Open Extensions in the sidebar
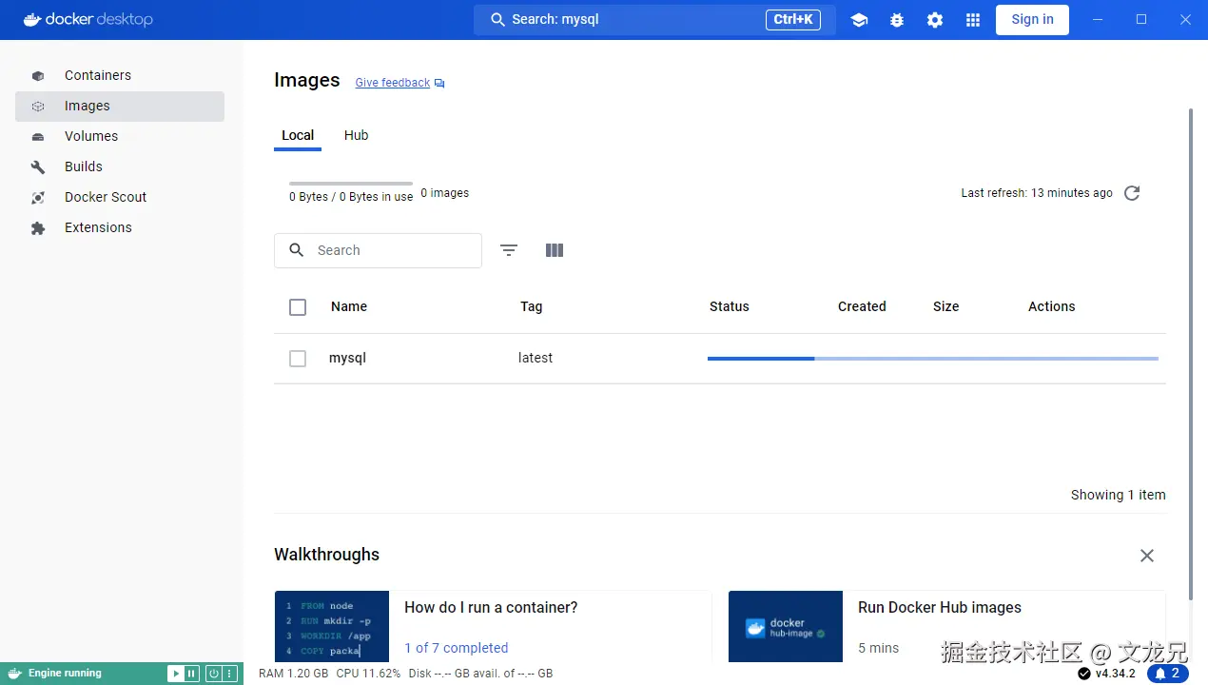 click(120, 227)
